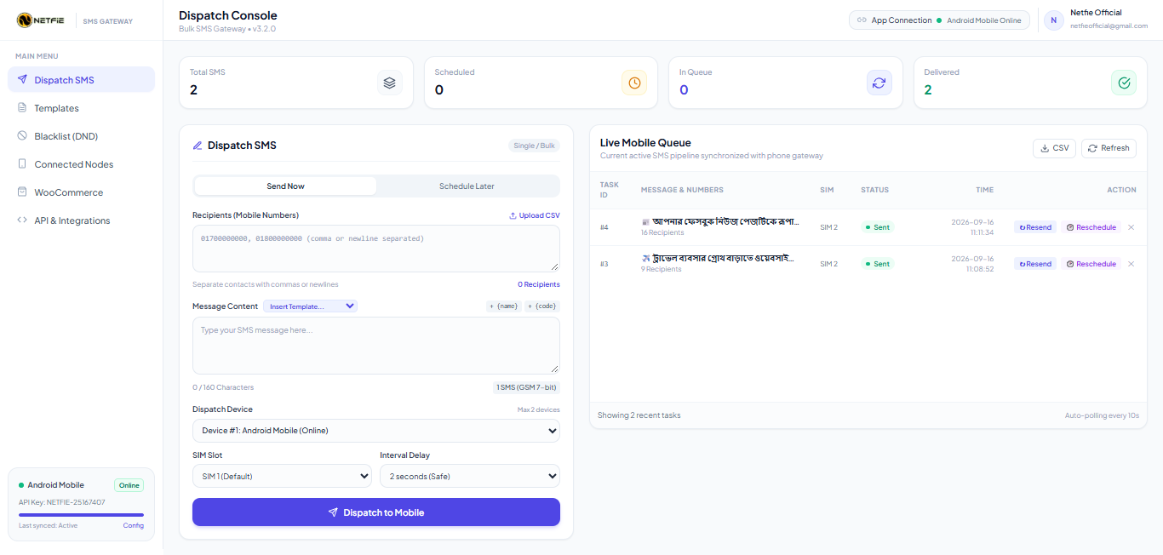1163x555 pixels.
Task: Open the SIM Slot dropdown
Action: click(x=283, y=476)
